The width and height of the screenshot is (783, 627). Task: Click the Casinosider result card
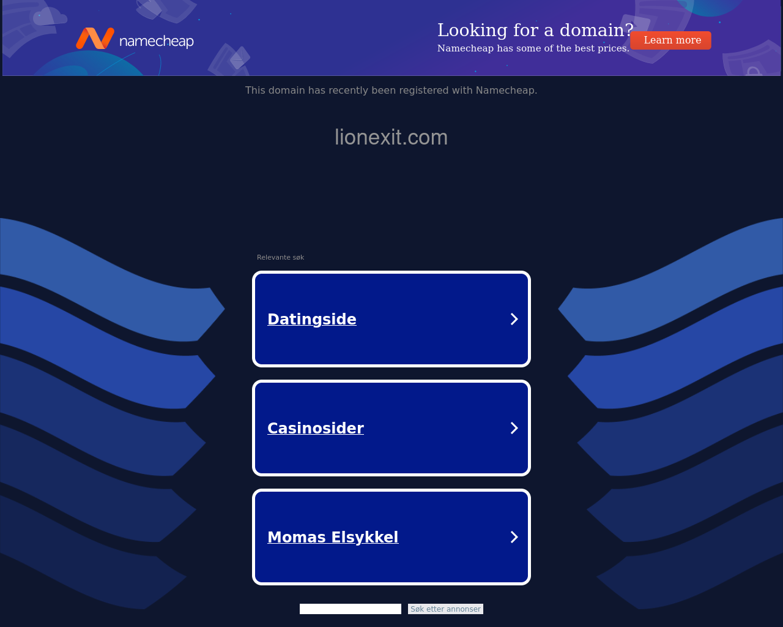point(391,428)
